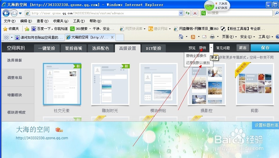279x158 pixels.
Task: Select the 高级设置 tab
Action: 127,48
